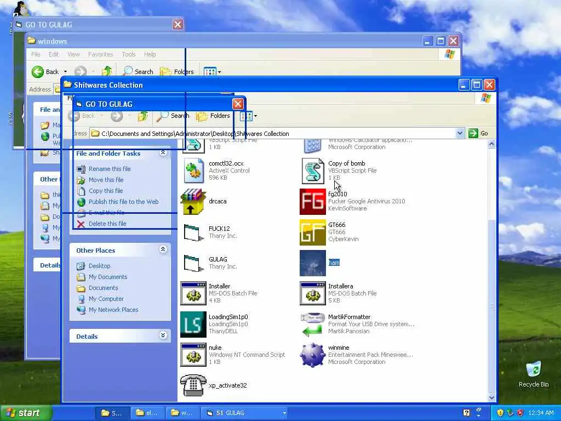Image resolution: width=561 pixels, height=421 pixels.
Task: Click Folders in Shitwares Collection toolbar
Action: click(213, 116)
